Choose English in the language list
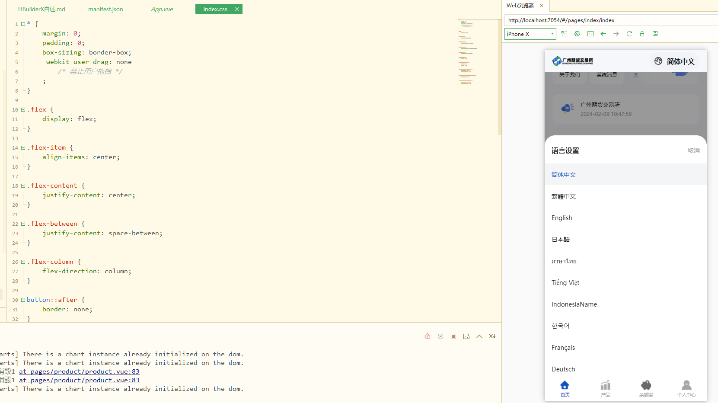 [562, 218]
